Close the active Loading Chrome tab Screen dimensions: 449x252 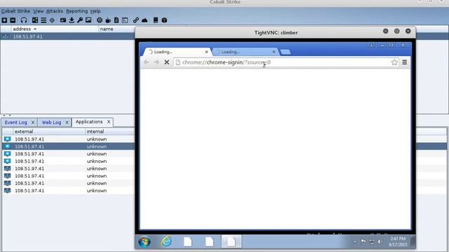tap(206, 52)
